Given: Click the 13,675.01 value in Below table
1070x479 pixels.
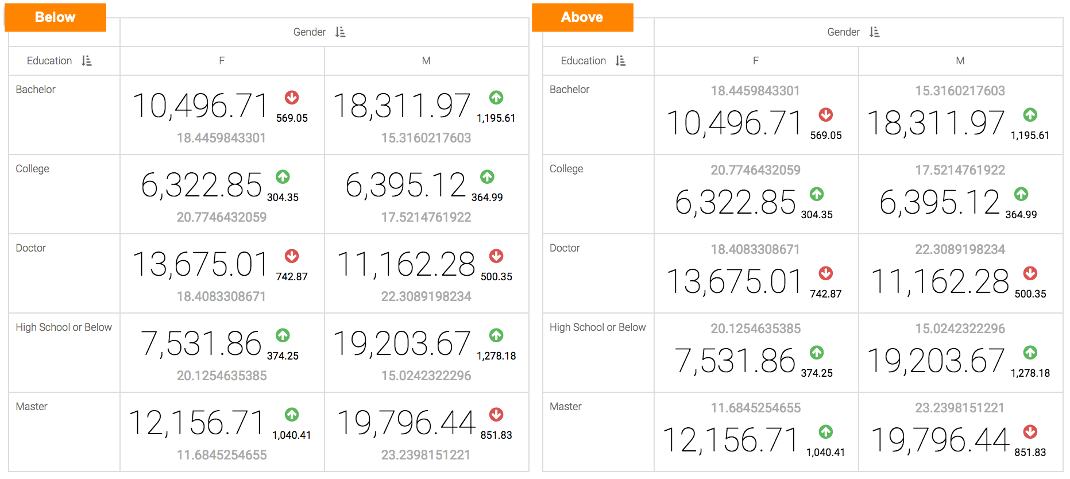Looking at the screenshot, I should pos(200,265).
